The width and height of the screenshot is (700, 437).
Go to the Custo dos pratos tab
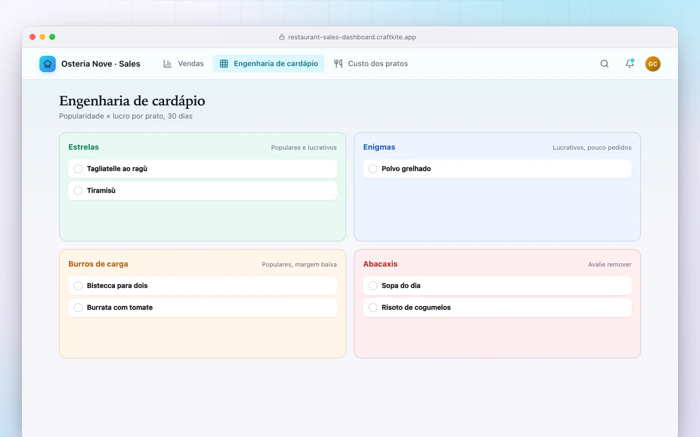[371, 64]
